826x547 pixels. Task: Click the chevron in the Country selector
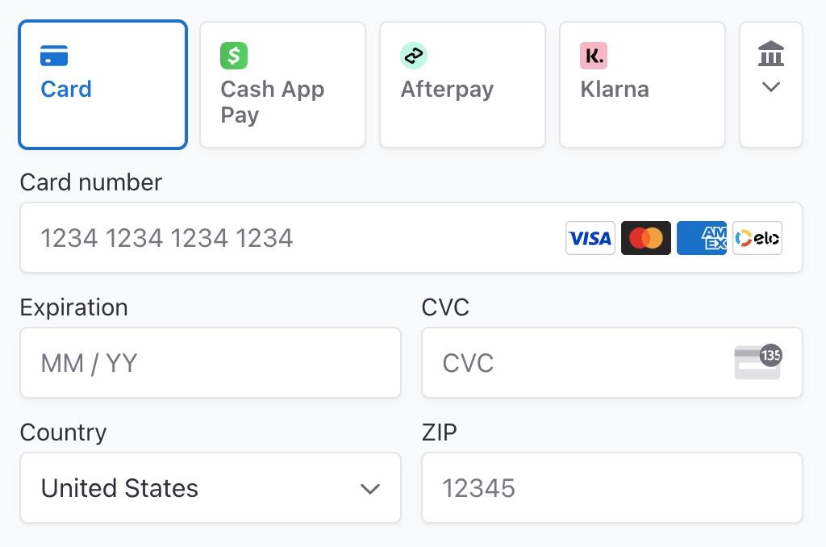pos(370,489)
